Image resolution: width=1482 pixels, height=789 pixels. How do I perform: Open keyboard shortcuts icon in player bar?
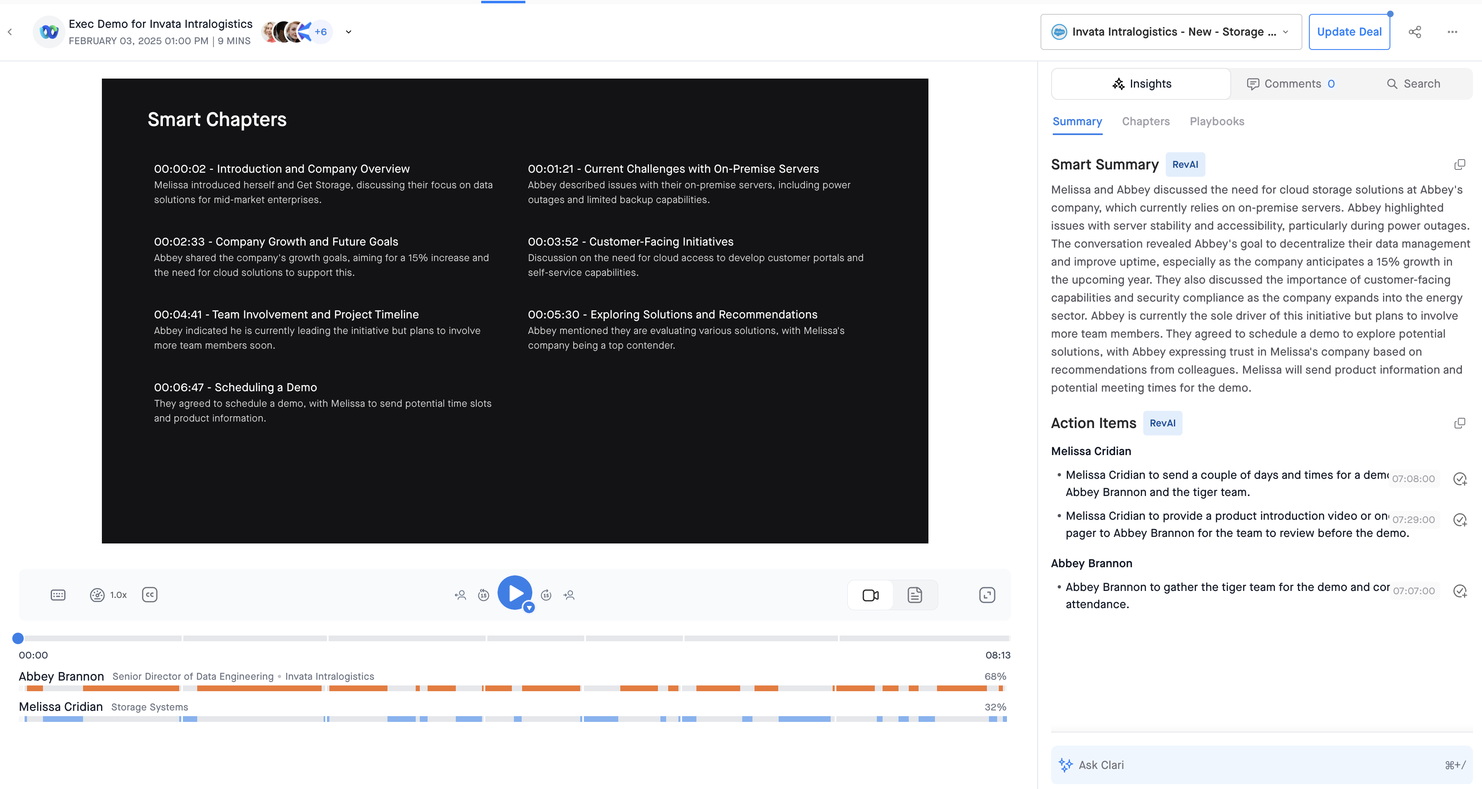[58, 595]
